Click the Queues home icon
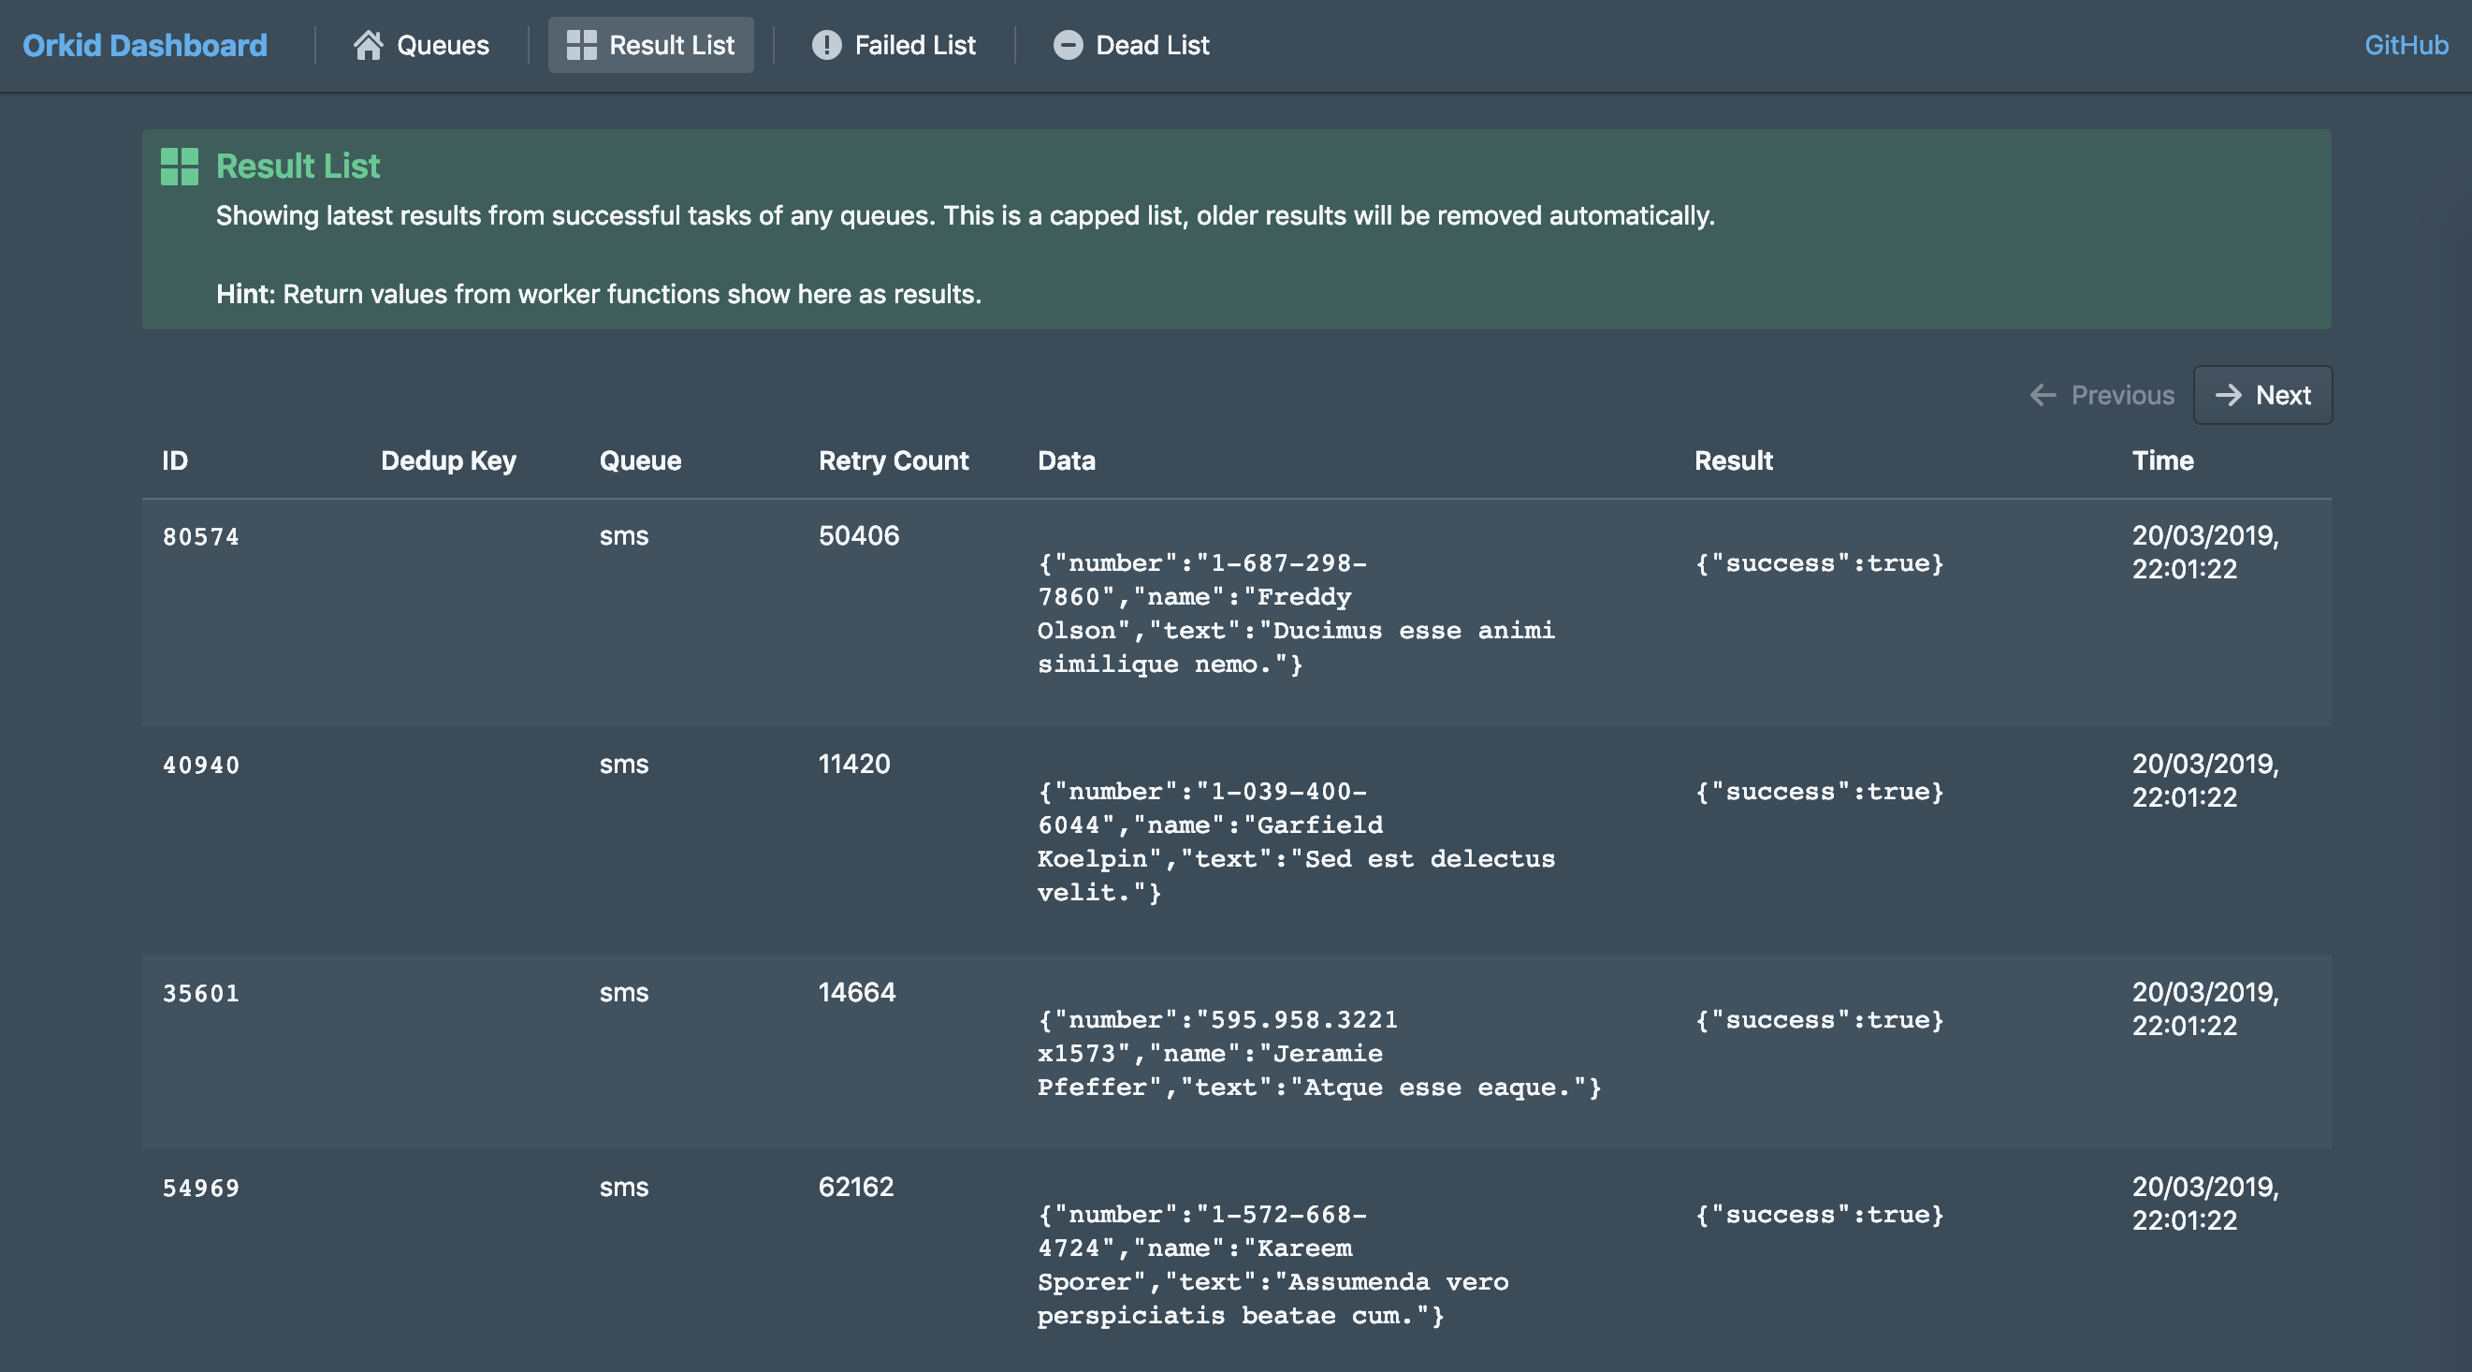This screenshot has width=2472, height=1372. tap(368, 45)
